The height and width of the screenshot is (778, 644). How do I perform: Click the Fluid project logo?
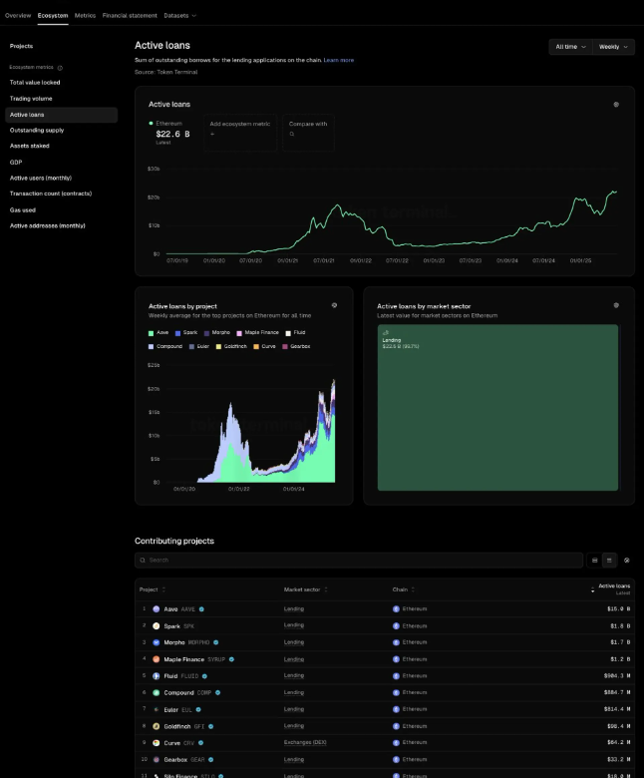[157, 676]
